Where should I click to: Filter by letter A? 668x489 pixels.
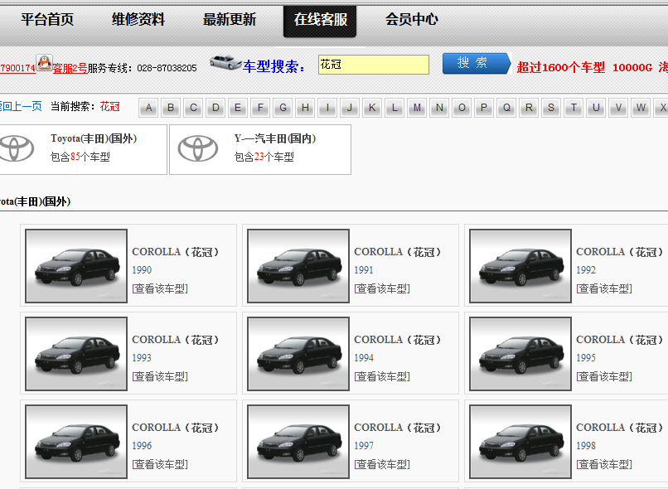148,108
